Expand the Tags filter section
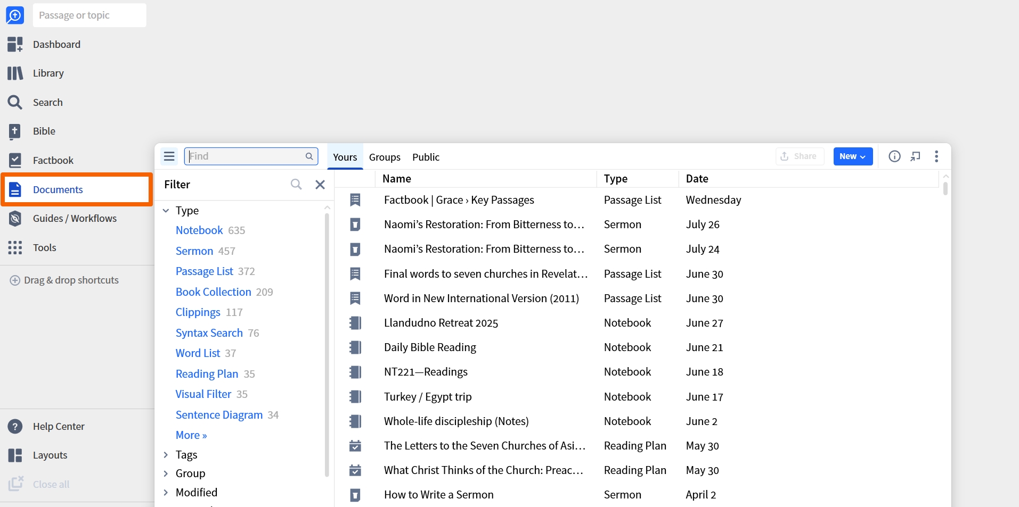Image resolution: width=1019 pixels, height=507 pixels. (x=166, y=455)
